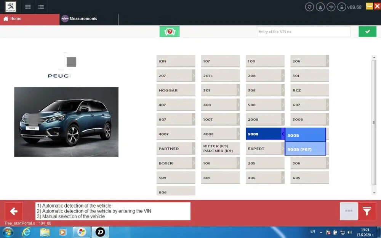This screenshot has height=238, width=381.
Task: Click the sync/refresh icon
Action: [x=309, y=6]
